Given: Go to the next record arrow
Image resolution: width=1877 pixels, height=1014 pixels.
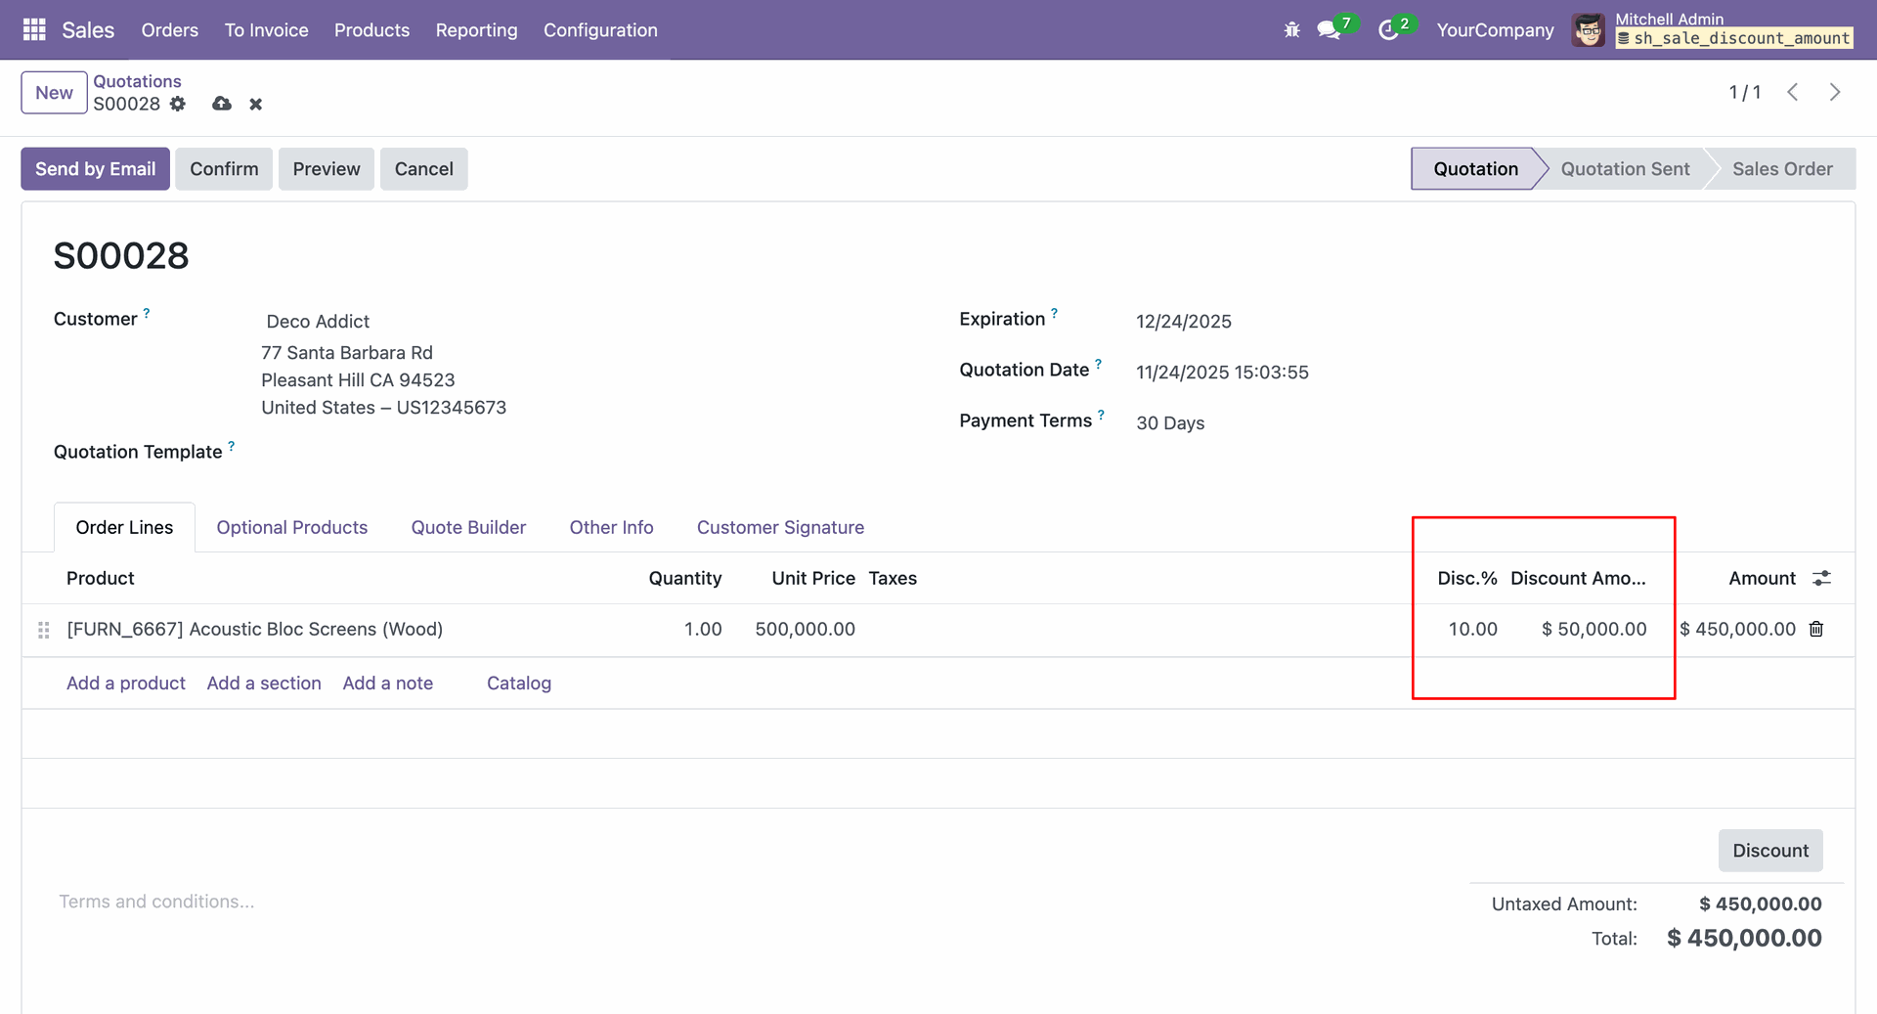Looking at the screenshot, I should (x=1835, y=92).
